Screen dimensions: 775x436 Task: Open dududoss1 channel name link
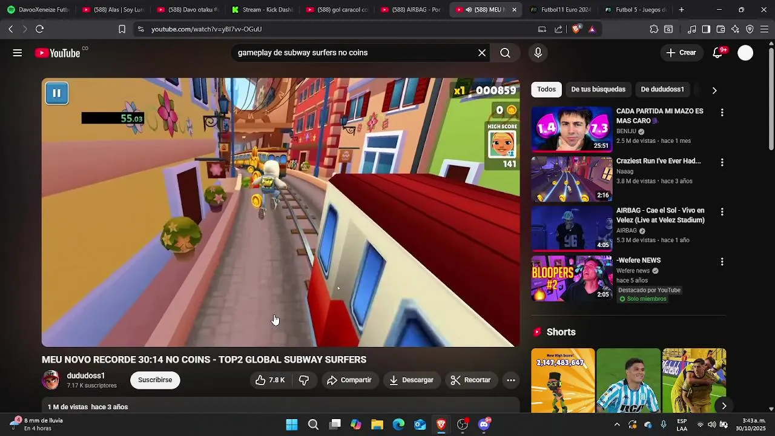coord(86,376)
